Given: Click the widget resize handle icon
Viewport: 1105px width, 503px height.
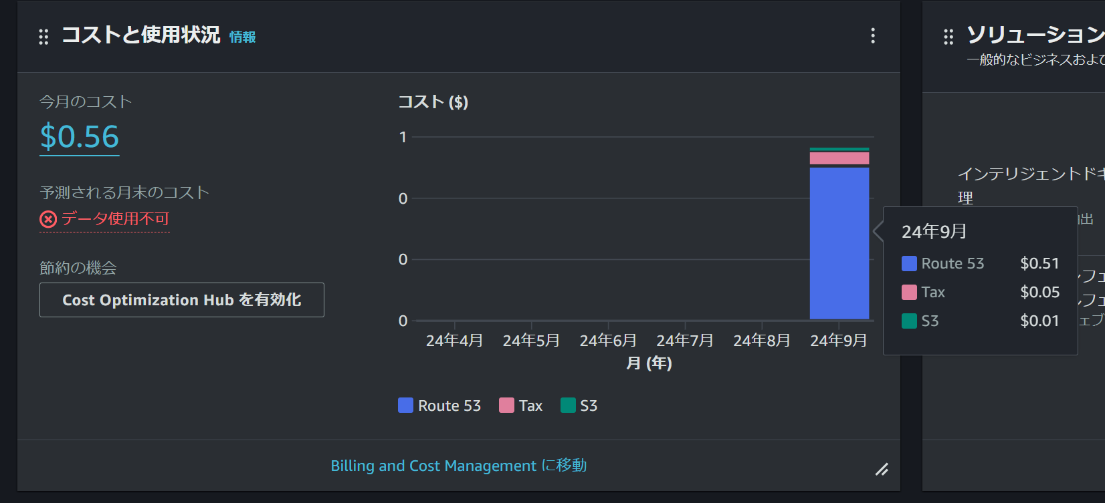Looking at the screenshot, I should click(x=882, y=470).
